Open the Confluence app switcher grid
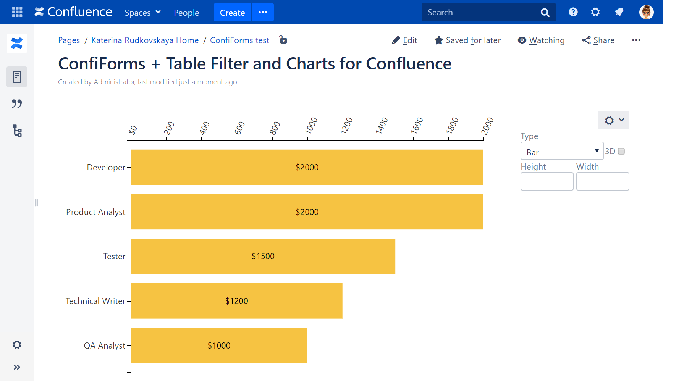Image resolution: width=679 pixels, height=381 pixels. tap(17, 12)
